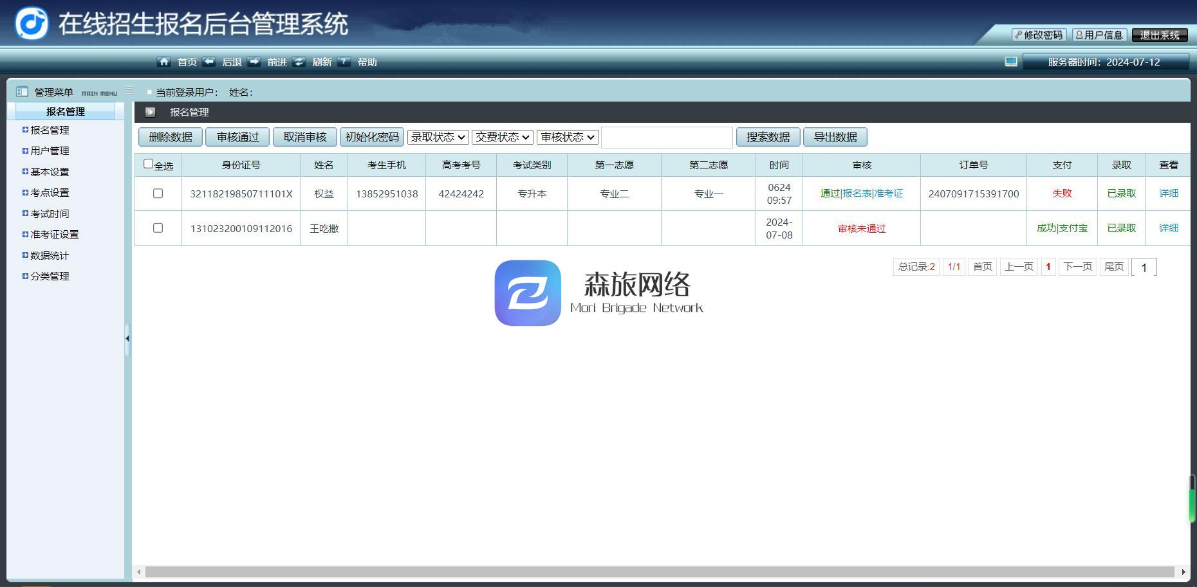Click the 初始化密码 button
Viewport: 1197px width, 587px height.
point(372,137)
